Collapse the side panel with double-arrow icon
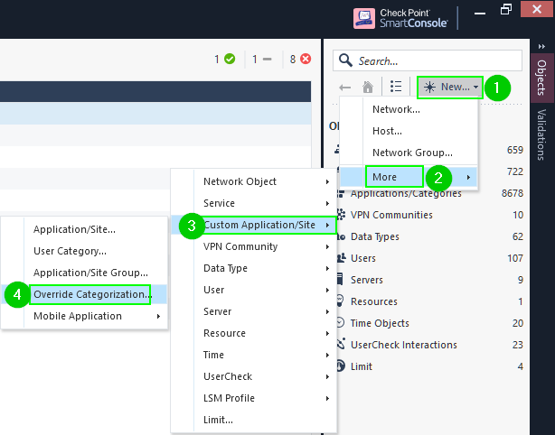The width and height of the screenshot is (555, 435). (x=541, y=45)
